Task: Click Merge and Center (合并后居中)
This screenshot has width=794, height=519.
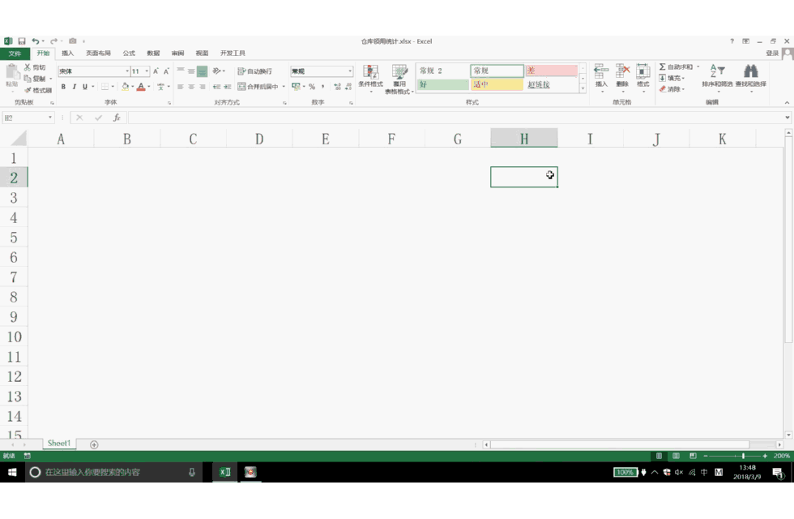Action: click(258, 87)
